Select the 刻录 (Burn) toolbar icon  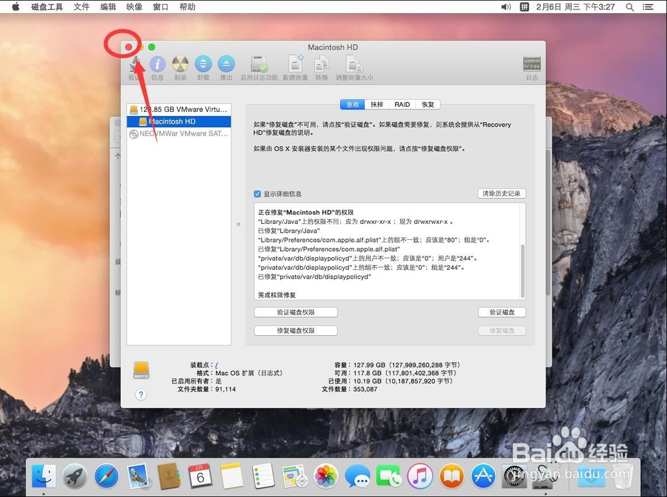coord(179,65)
